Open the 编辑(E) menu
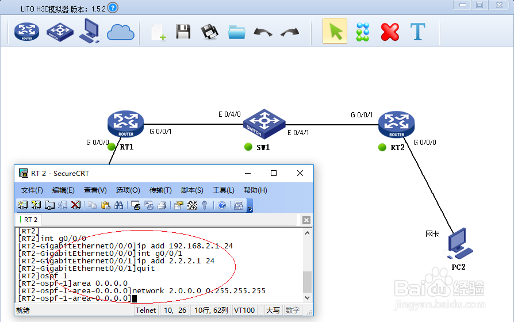 click(x=63, y=190)
